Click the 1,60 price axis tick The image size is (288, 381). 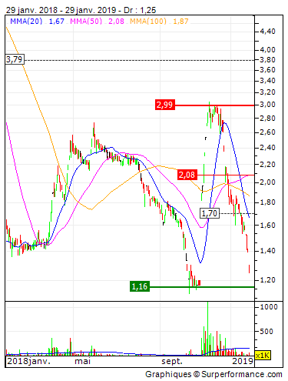point(267,225)
